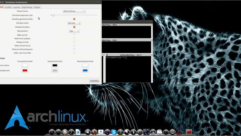Click inside the 43x11 terminal prompt area

[128, 69]
